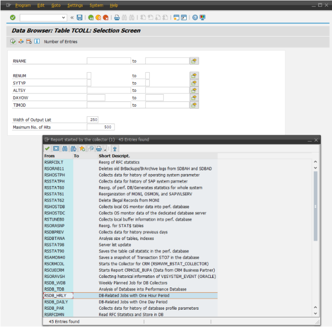Click the popup vertical scrollbar thumb
The height and width of the screenshot is (327, 332).
(315, 206)
